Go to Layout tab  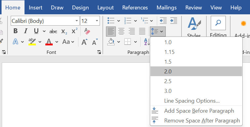coord(106,7)
